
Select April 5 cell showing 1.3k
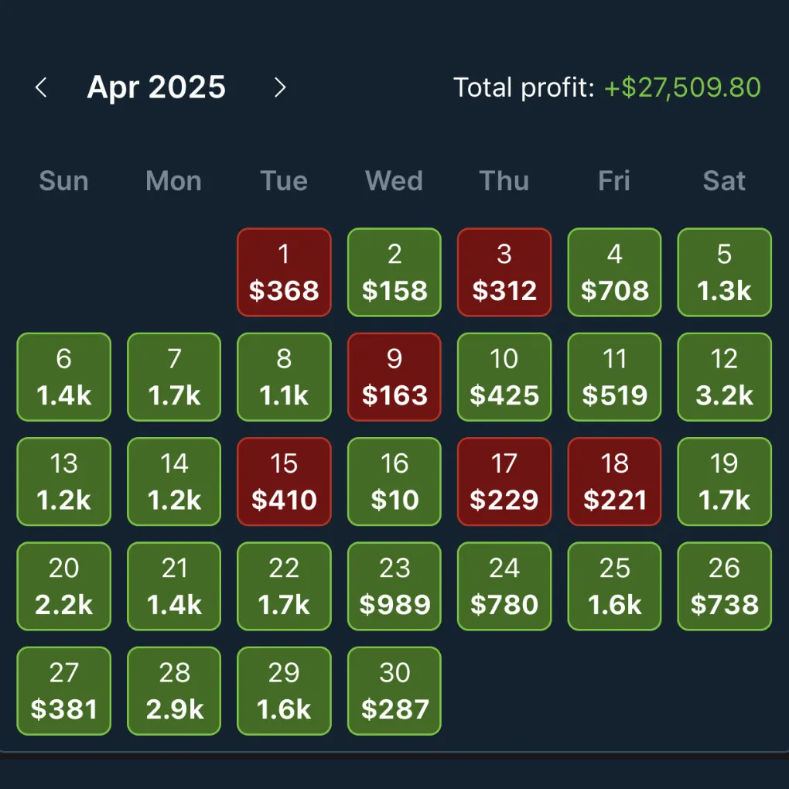pos(724,272)
